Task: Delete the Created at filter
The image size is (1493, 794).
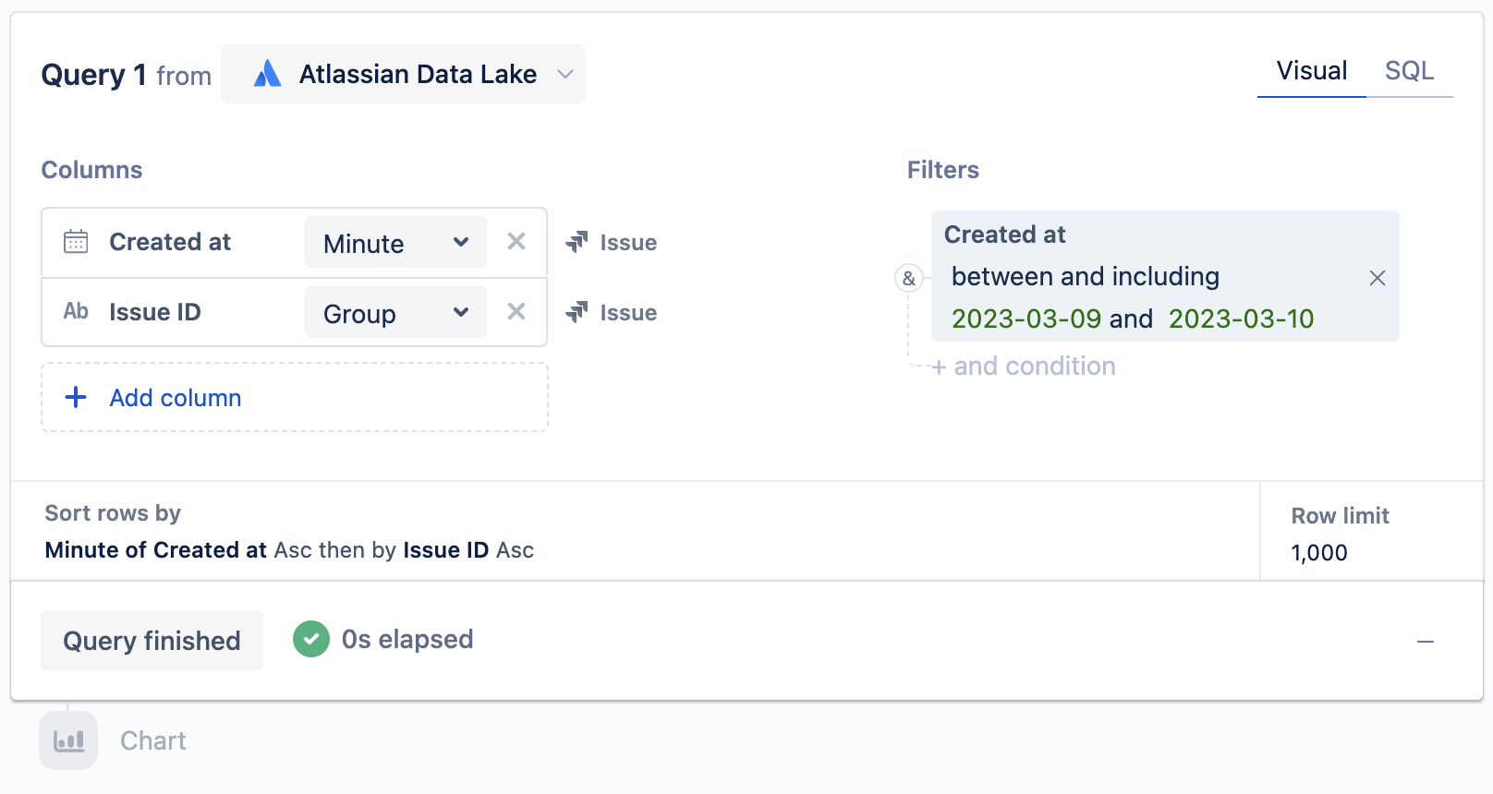Action: coord(1377,278)
